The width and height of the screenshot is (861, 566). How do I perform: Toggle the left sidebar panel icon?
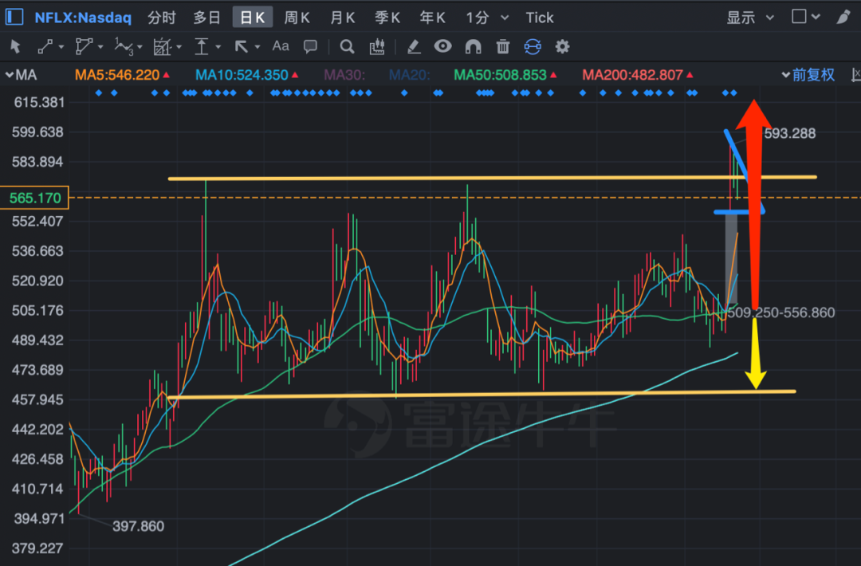tap(14, 17)
